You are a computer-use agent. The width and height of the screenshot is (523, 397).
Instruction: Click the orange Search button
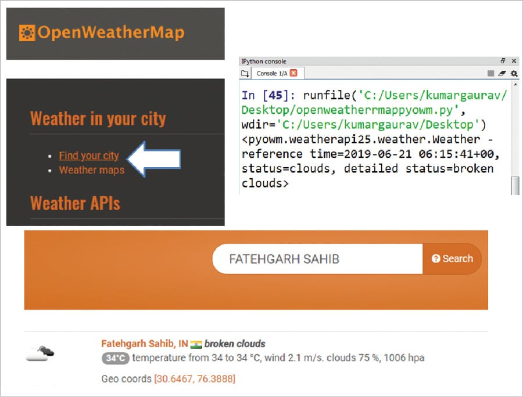[x=452, y=259]
